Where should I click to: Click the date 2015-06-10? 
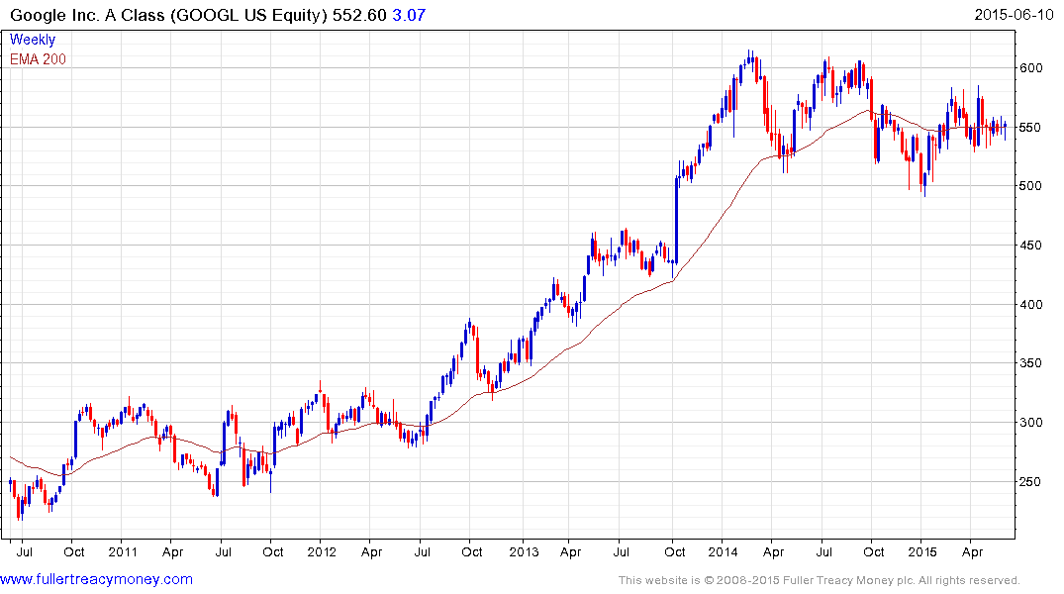pos(1014,14)
